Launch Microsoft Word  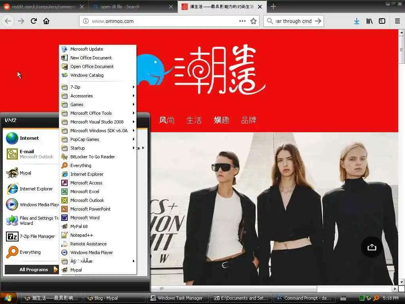98,218
